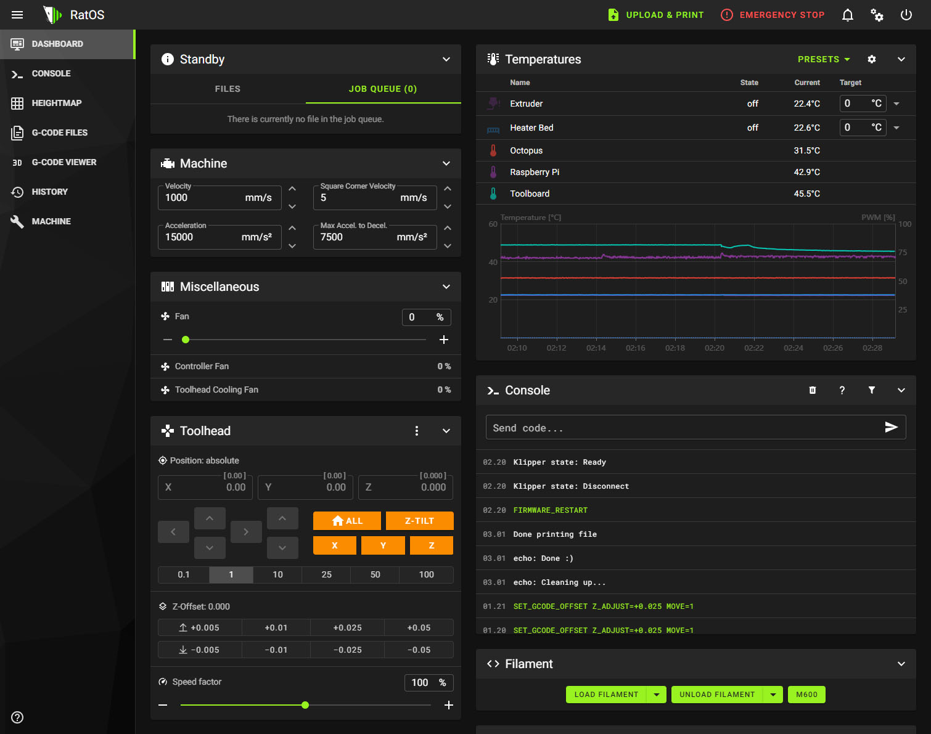Click Upload & Print button
Viewport: 931px width, 734px height.
[x=655, y=15]
